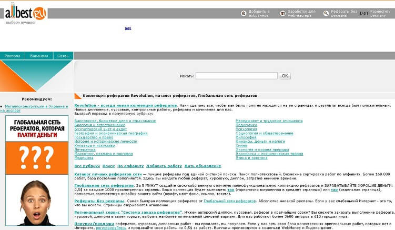Image resolution: width=395 pixels, height=230 pixels.
Task: Open Региональный сервис Система заказа рефератов
Action: point(128,212)
